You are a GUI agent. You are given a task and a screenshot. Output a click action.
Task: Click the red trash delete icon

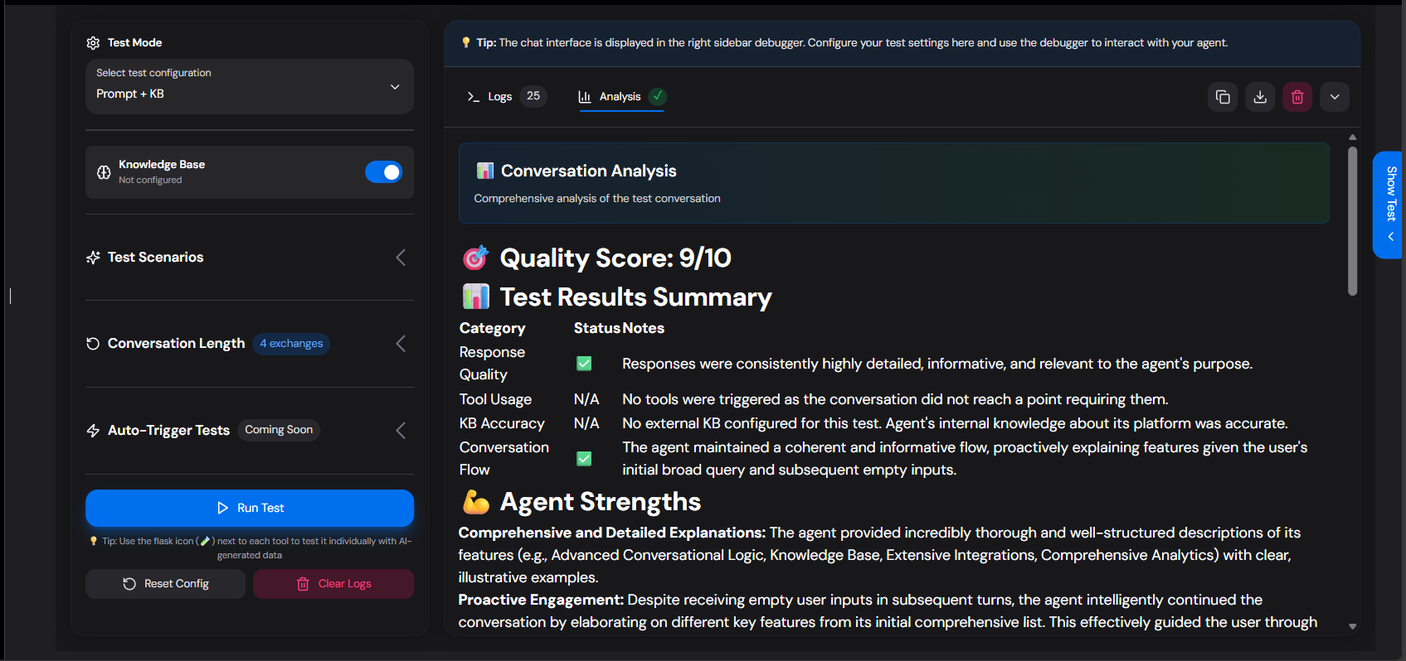(x=1297, y=97)
